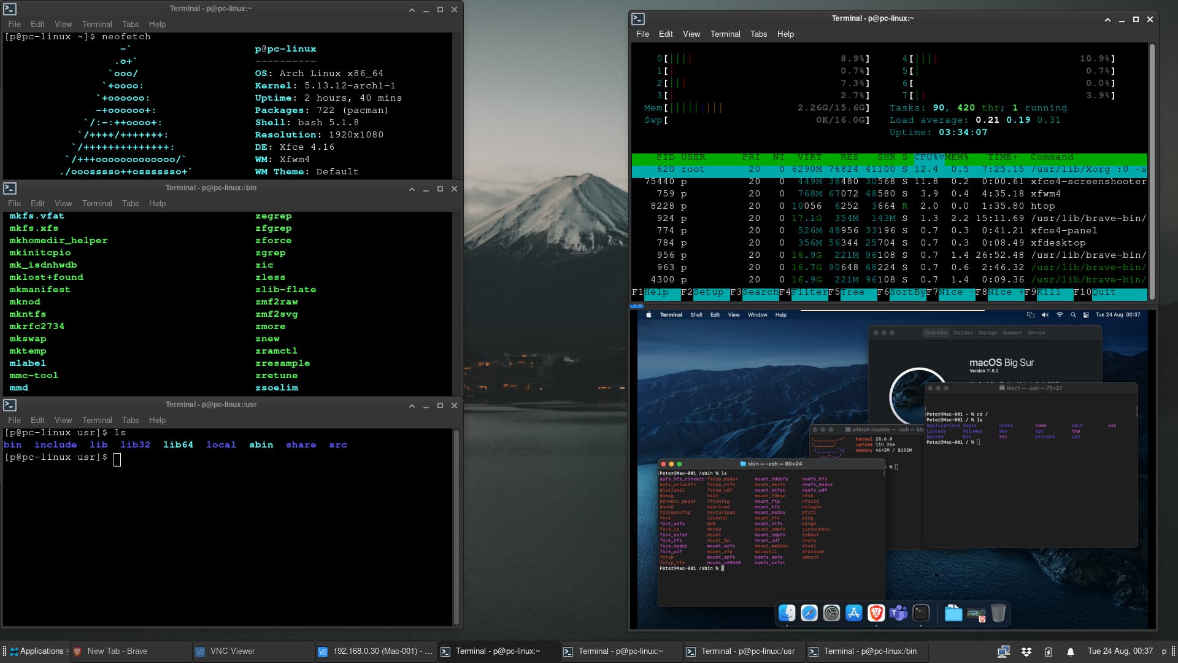The width and height of the screenshot is (1178, 663).
Task: Click F3 Search in htop footer
Action: [755, 292]
